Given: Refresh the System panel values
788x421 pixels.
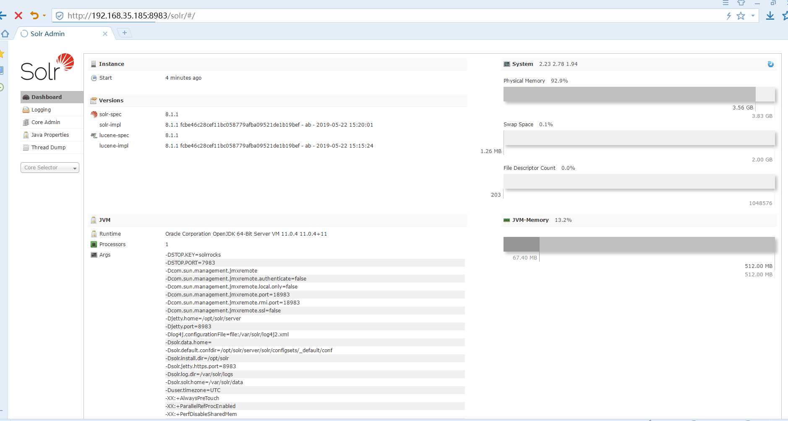Looking at the screenshot, I should coord(770,64).
